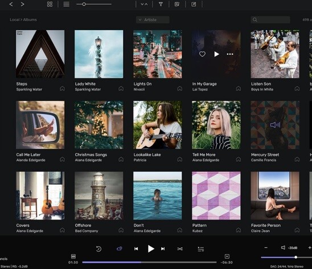Viewport: 312px width, 269px height.
Task: Play the In My Garage album
Action: click(216, 54)
